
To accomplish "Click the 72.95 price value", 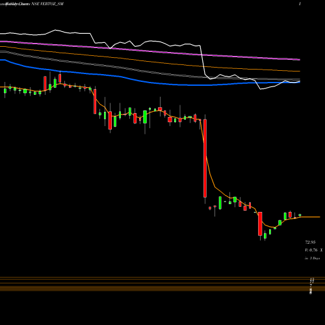I will [x=310, y=242].
